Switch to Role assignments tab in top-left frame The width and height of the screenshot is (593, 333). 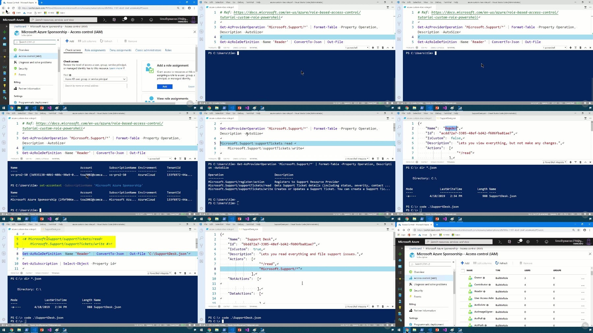(95, 50)
